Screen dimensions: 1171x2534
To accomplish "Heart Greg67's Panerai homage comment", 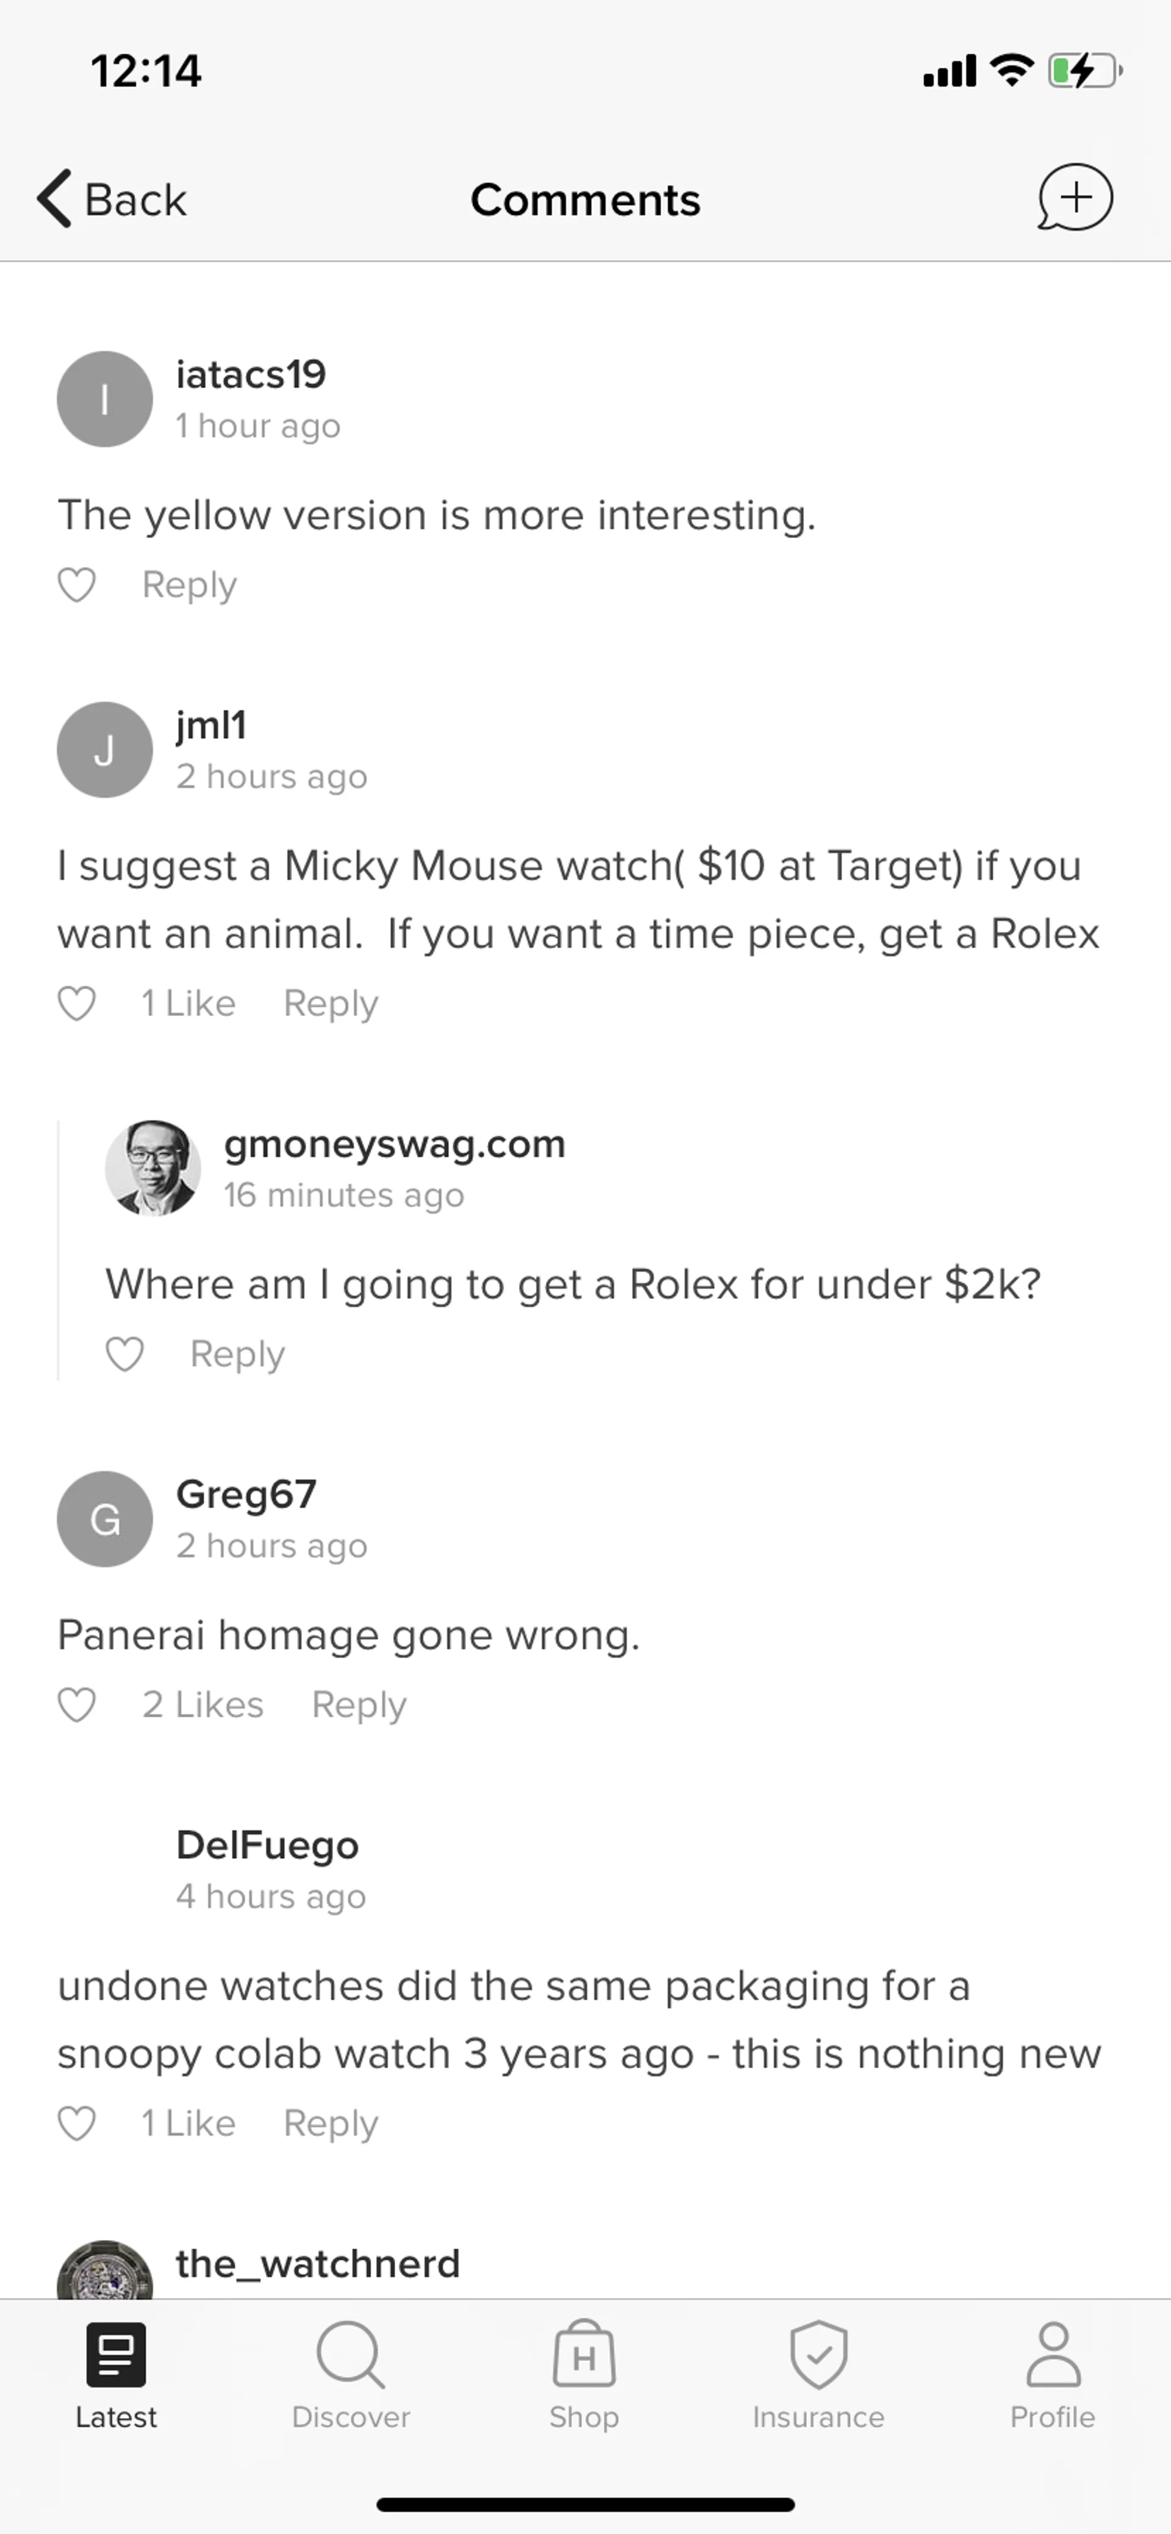I will pos(77,1705).
